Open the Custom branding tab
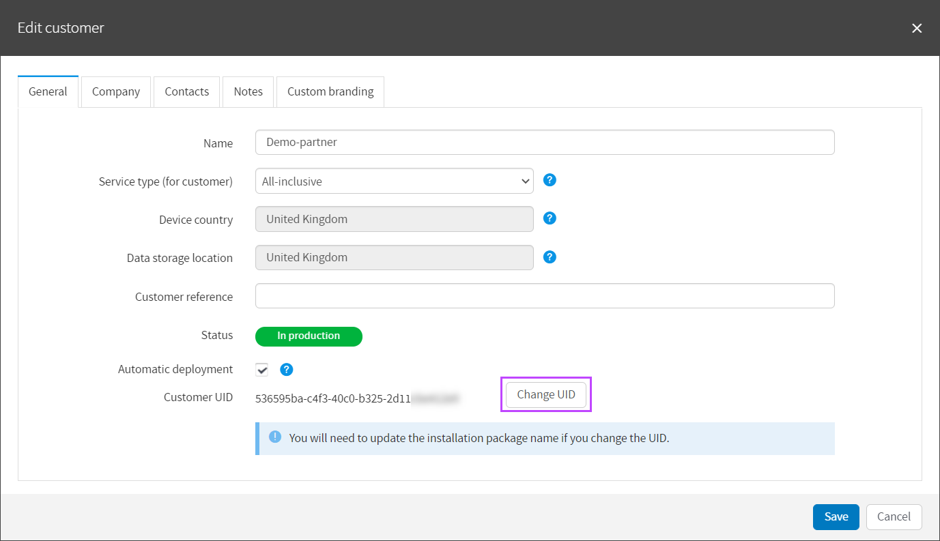The width and height of the screenshot is (940, 541). (330, 91)
